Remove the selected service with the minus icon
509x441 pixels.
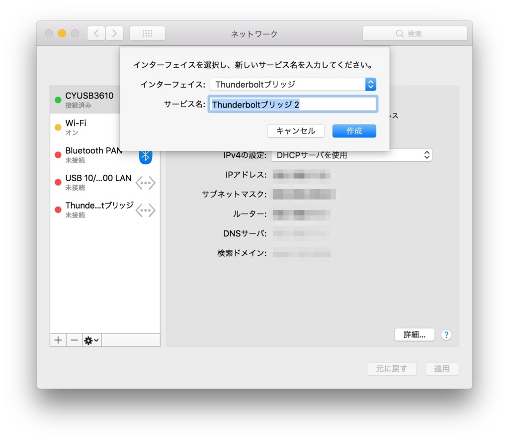74,340
